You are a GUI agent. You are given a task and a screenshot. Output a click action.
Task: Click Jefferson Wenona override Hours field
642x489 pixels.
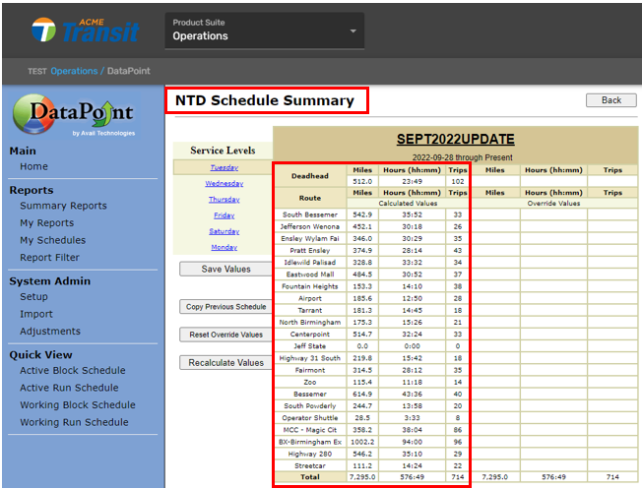[x=553, y=226]
